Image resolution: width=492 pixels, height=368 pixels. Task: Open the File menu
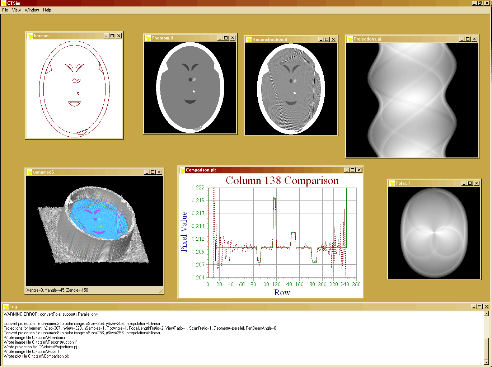click(x=5, y=10)
